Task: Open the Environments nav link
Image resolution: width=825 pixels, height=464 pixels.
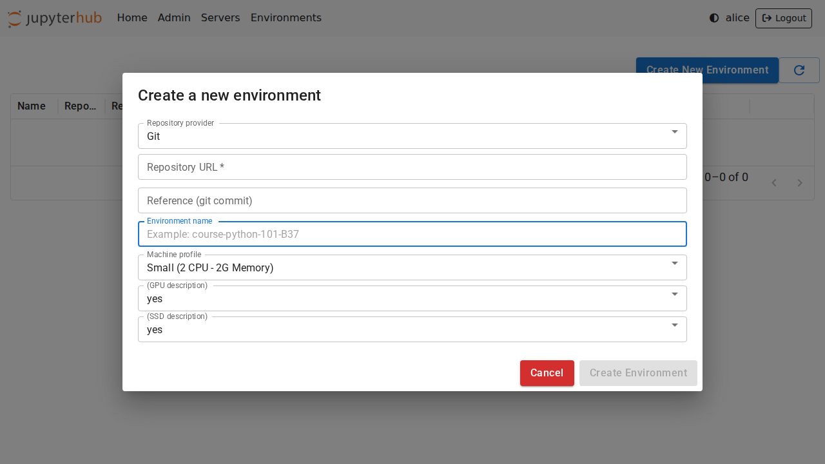Action: pos(286,18)
